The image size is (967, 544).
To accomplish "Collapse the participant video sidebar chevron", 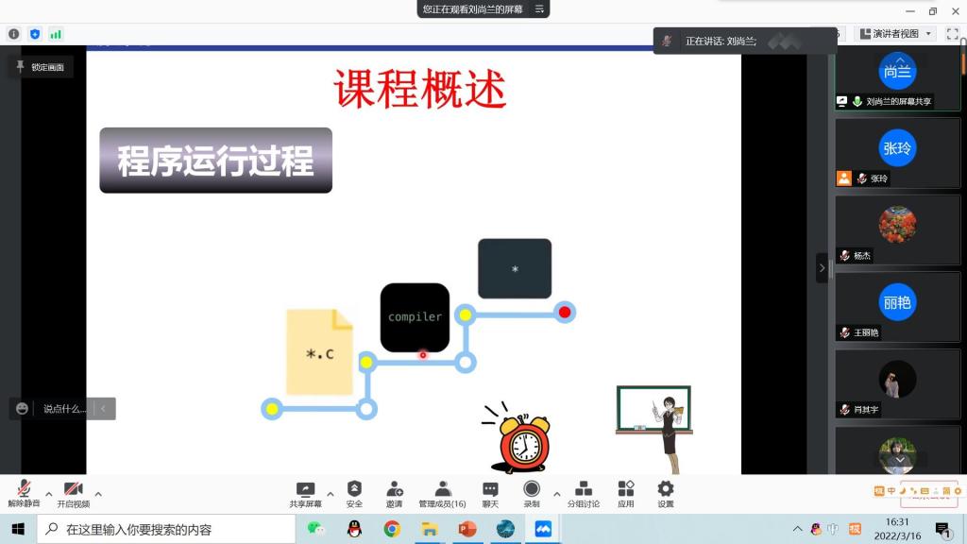I will click(822, 268).
